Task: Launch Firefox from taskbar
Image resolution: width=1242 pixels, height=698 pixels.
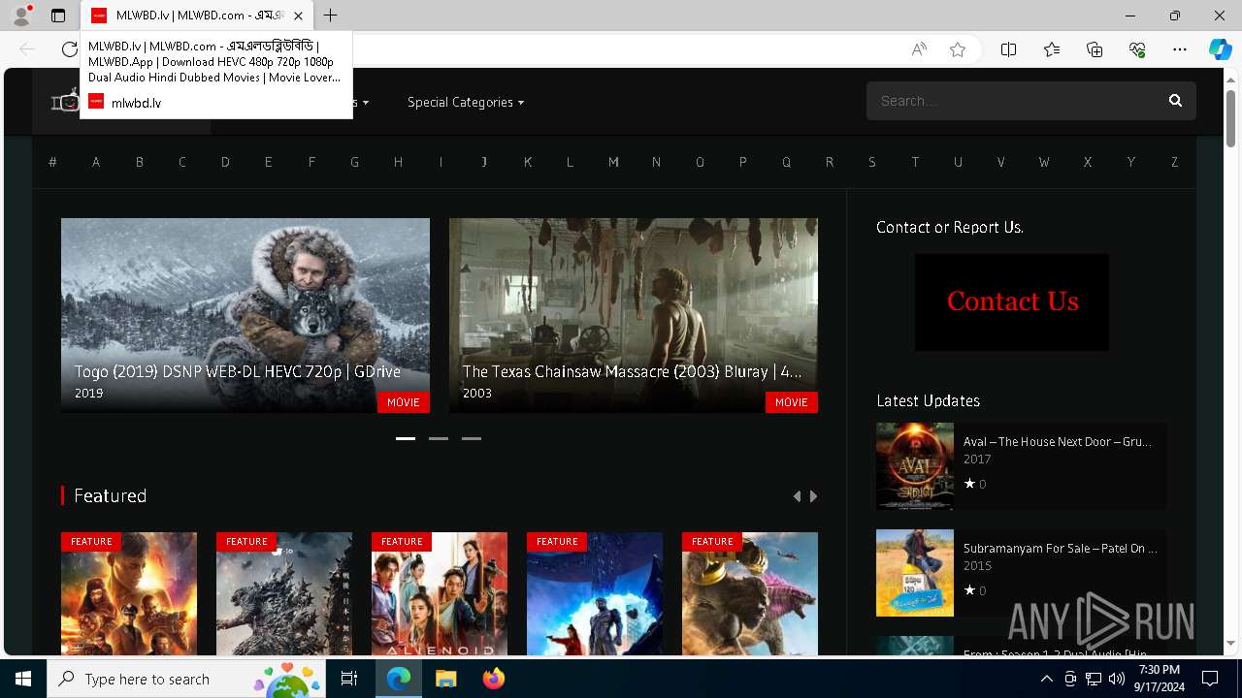Action: coord(493,679)
